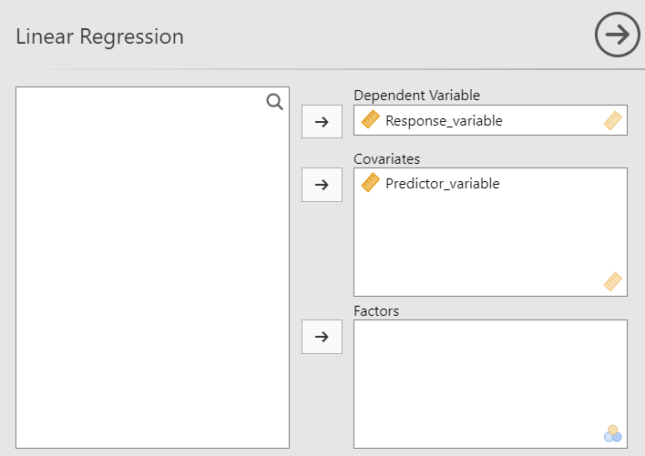Click blank space right of Response_variable name

(551, 120)
